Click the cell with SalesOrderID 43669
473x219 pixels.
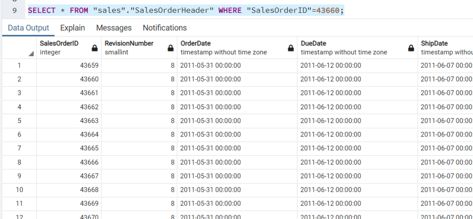click(x=69, y=204)
